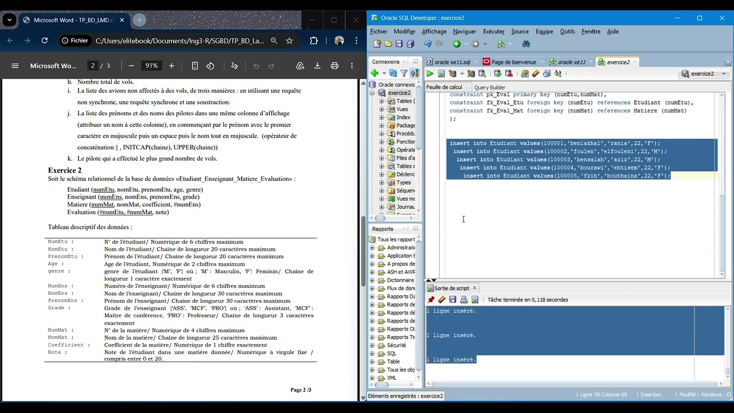Image resolution: width=734 pixels, height=413 pixels.
Task: Zoom in on the PDF with plus
Action: click(171, 66)
